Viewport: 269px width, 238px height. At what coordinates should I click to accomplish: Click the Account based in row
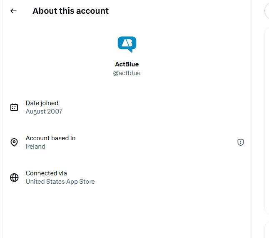[127, 142]
